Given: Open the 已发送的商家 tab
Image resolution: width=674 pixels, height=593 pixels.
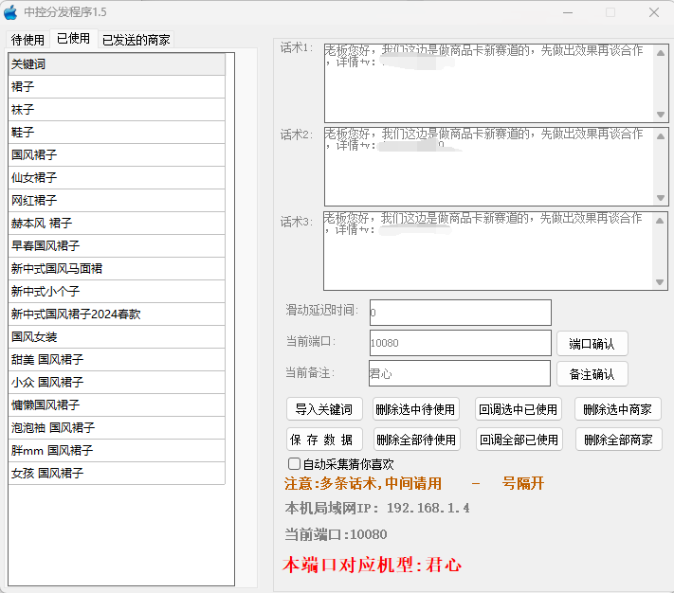Looking at the screenshot, I should (x=137, y=40).
